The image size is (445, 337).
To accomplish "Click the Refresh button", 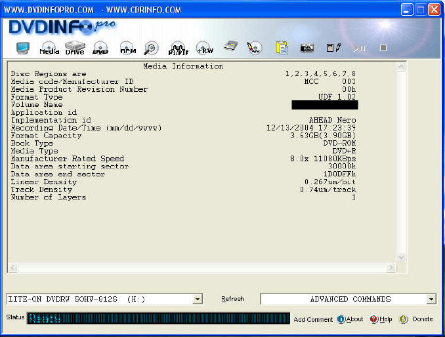I will (x=233, y=299).
